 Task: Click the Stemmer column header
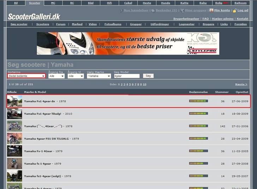click(222, 92)
